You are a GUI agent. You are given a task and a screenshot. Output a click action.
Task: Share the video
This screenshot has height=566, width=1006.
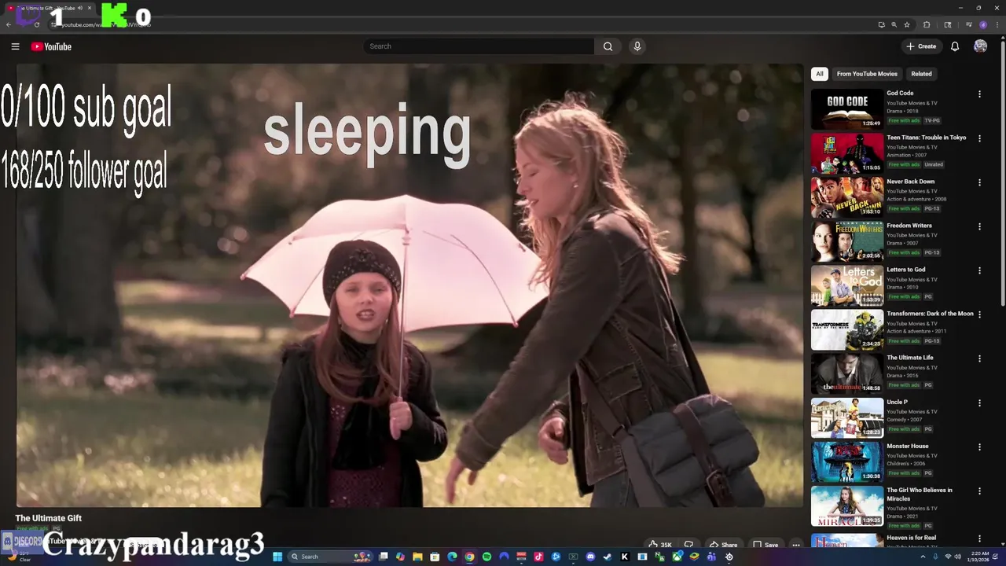(x=723, y=545)
